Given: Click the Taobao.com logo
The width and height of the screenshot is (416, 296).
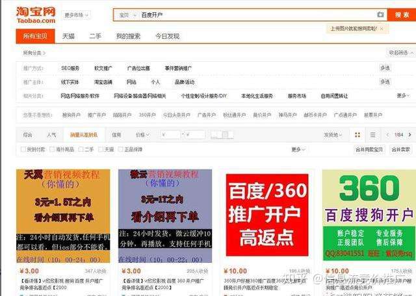Looking at the screenshot, I should point(36,15).
